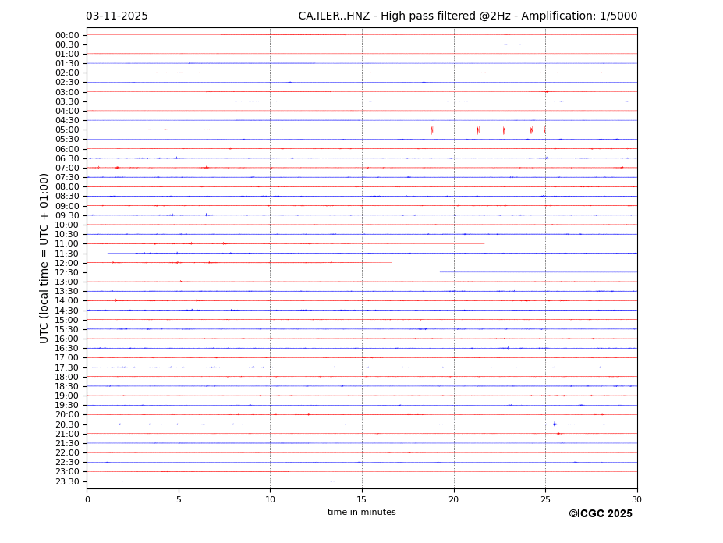Select the 00:00 trace time label
Viewport: 723px width, 543px height.
tap(67, 35)
